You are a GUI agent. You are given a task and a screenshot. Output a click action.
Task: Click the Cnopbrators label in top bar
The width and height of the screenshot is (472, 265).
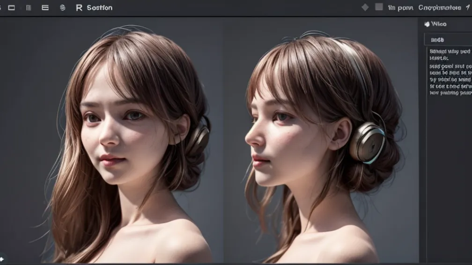point(440,8)
